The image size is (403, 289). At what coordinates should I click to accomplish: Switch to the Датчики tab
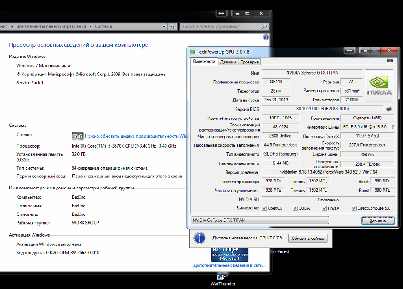coord(228,62)
